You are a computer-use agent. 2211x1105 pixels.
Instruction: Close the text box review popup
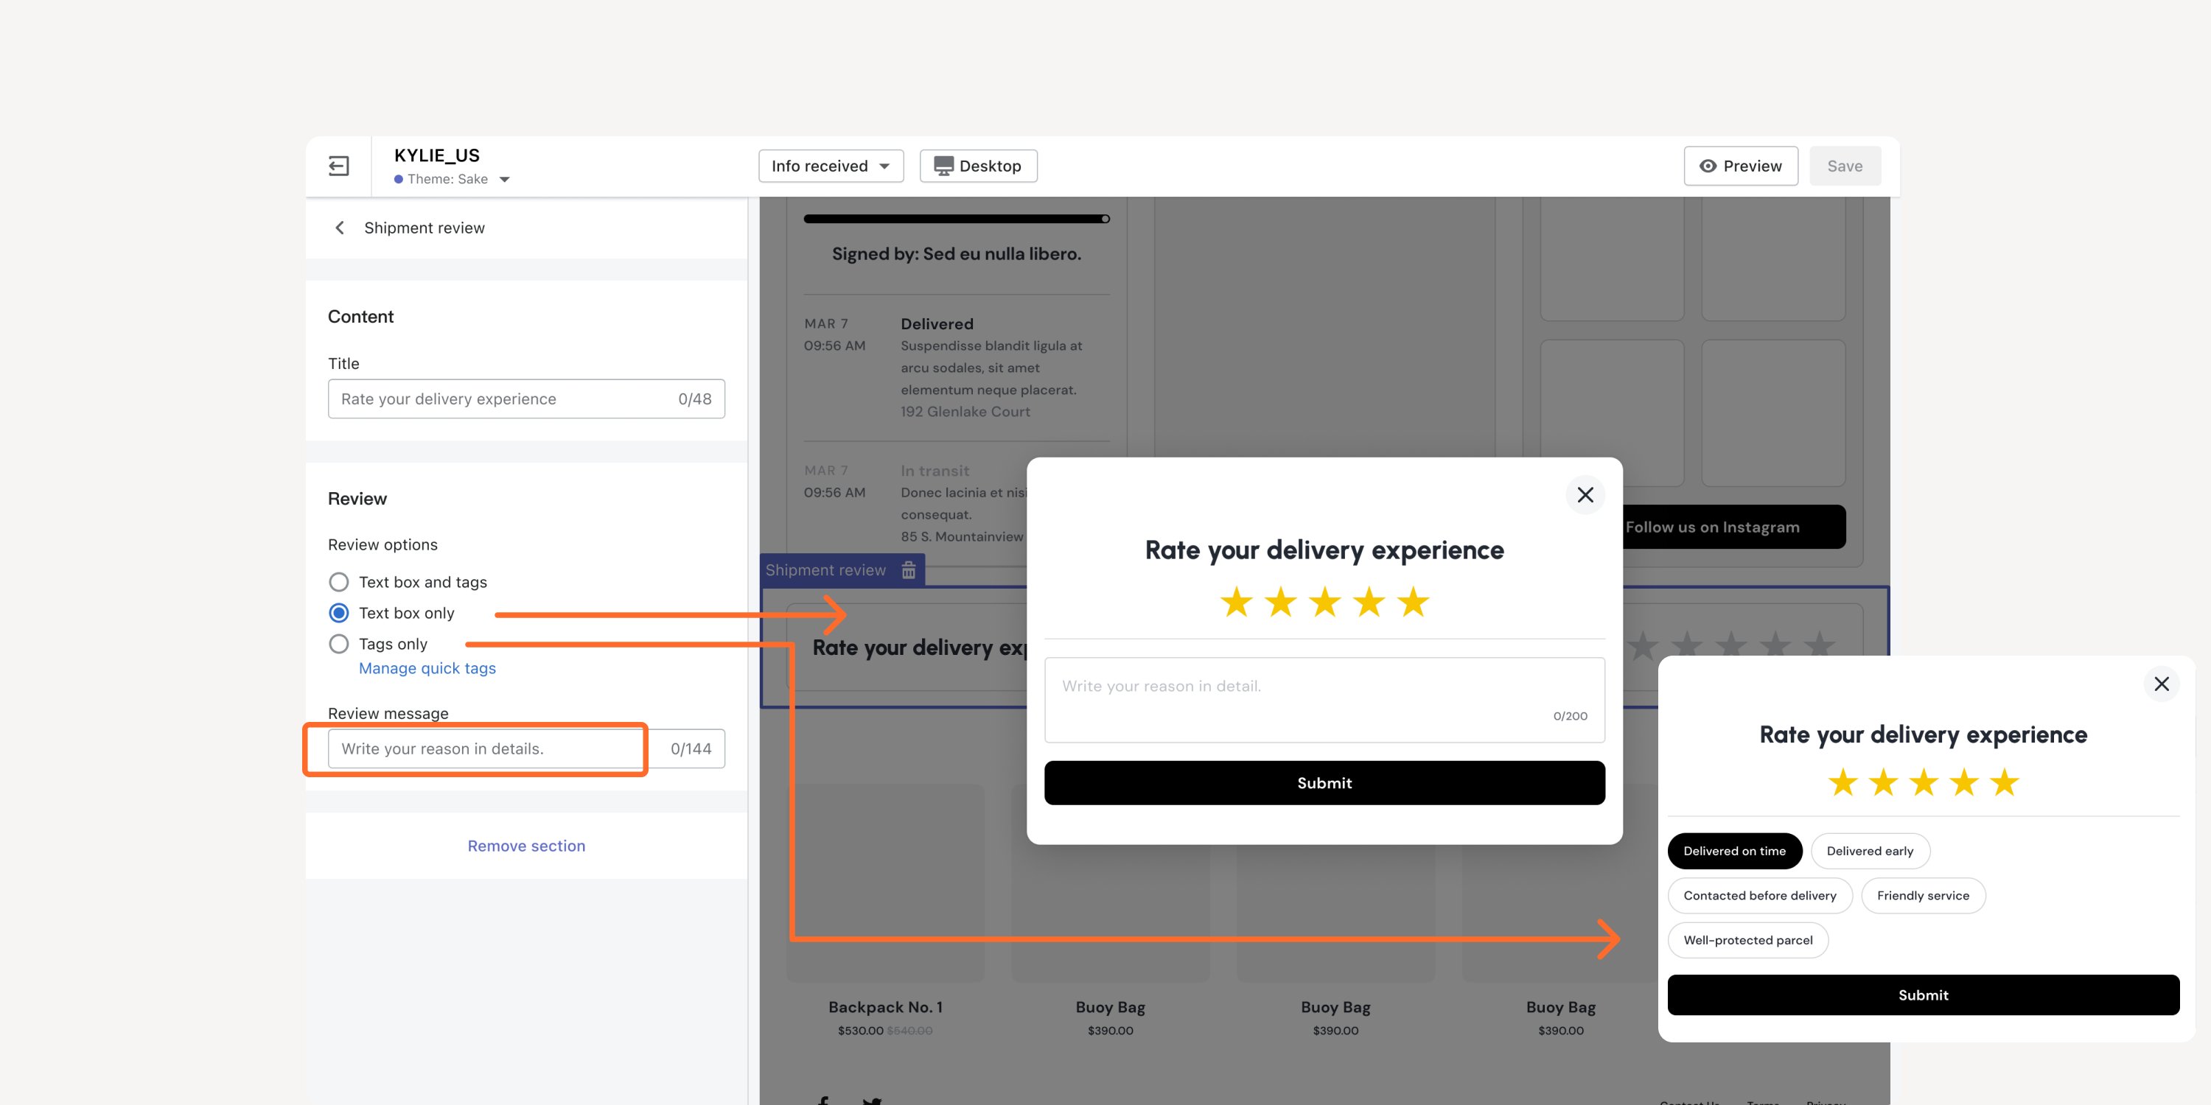1585,495
